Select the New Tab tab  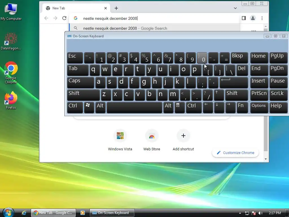pyautogui.click(x=76, y=8)
